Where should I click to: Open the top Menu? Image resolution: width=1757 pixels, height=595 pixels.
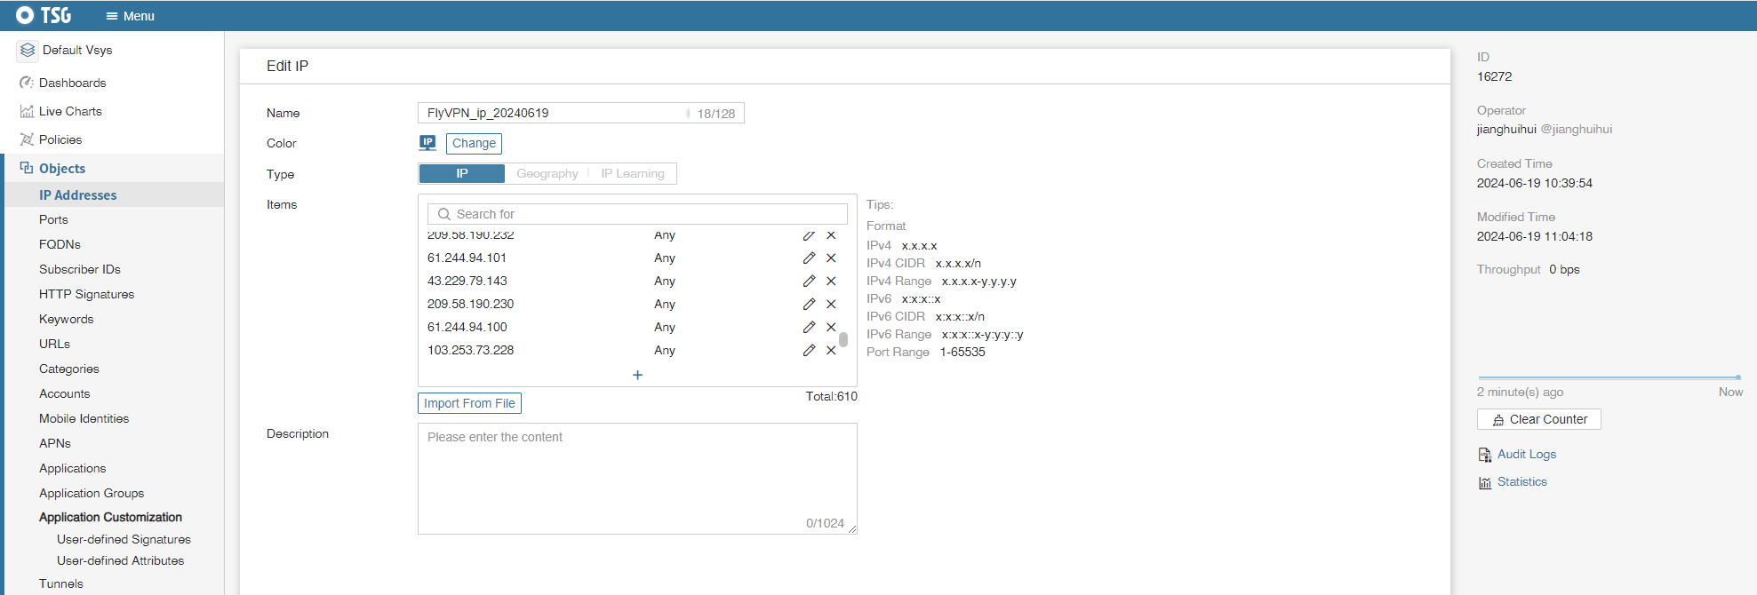[130, 16]
